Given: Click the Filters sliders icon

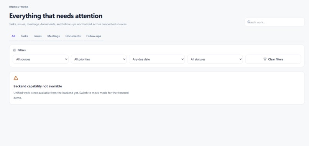Looking at the screenshot, I should pyautogui.click(x=15, y=50).
